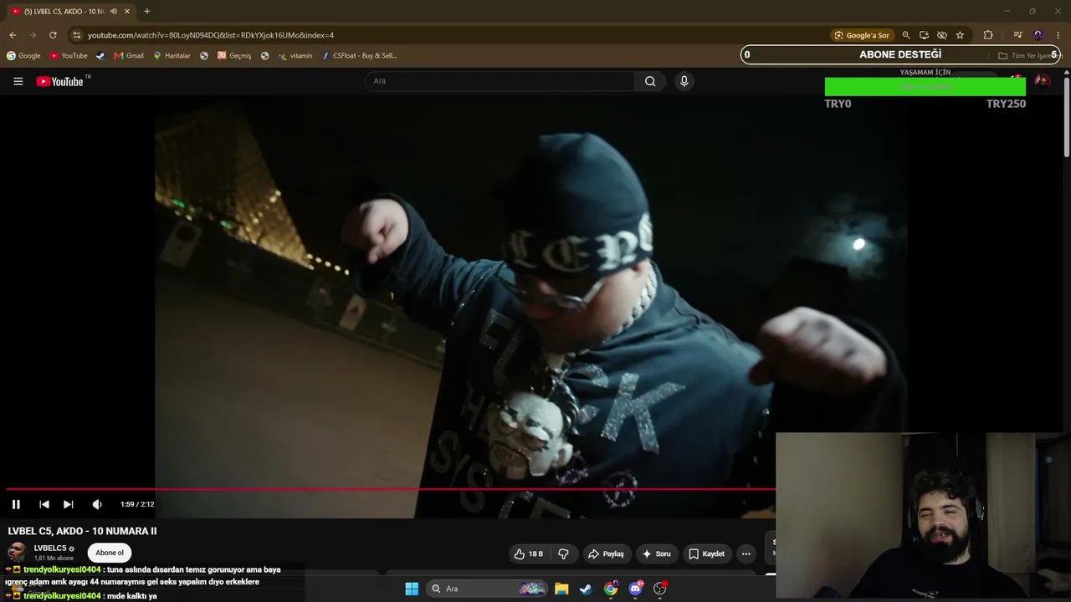Reload the current page
The height and width of the screenshot is (602, 1071).
coord(53,35)
